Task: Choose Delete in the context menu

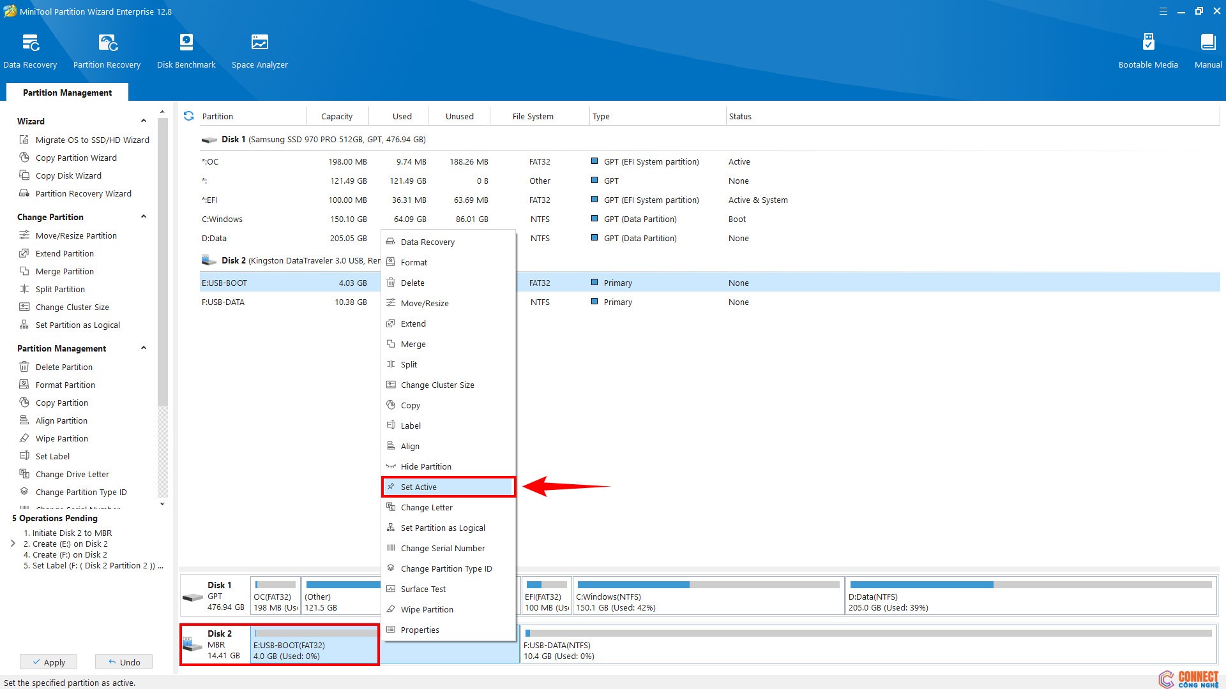Action: point(449,283)
